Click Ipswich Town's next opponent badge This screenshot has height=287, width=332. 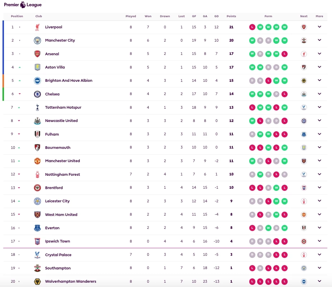click(304, 241)
